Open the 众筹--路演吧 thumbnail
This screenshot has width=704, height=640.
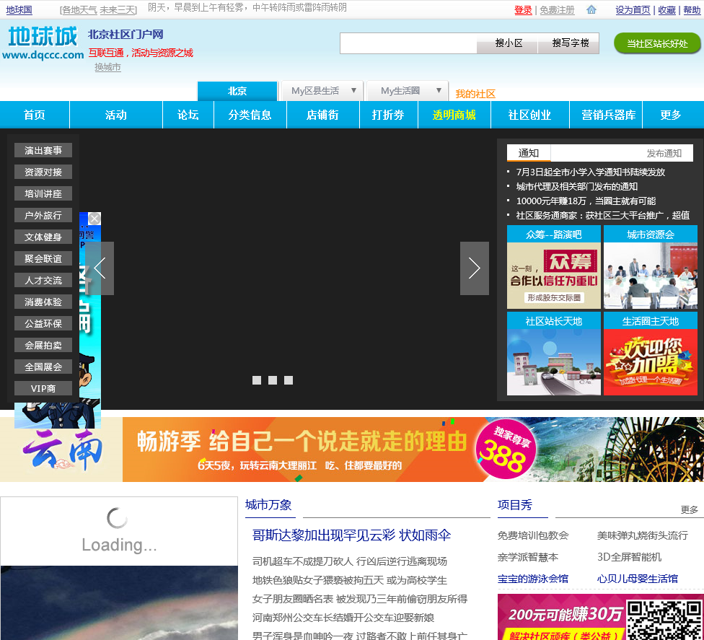click(553, 267)
